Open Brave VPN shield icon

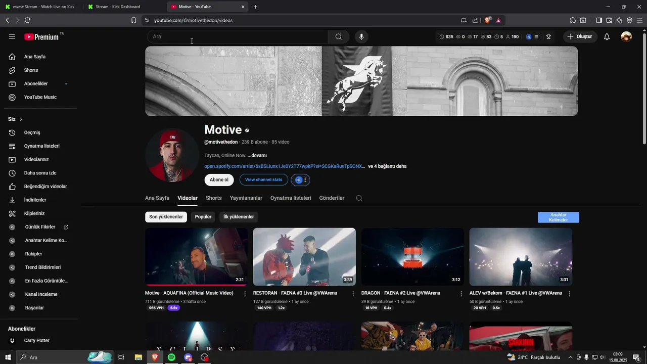click(x=629, y=20)
